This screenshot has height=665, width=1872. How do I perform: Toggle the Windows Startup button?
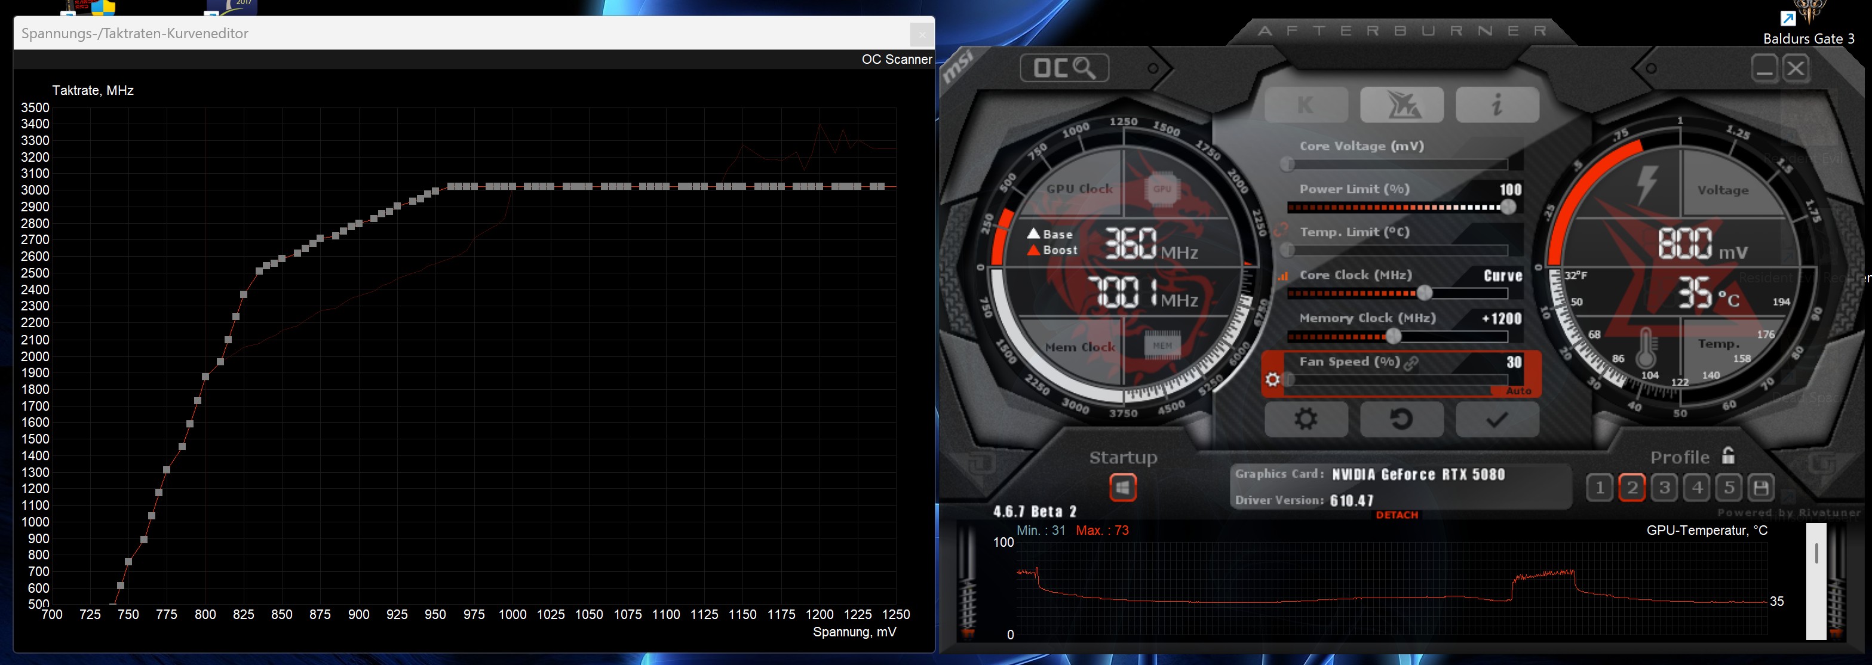coord(1123,488)
